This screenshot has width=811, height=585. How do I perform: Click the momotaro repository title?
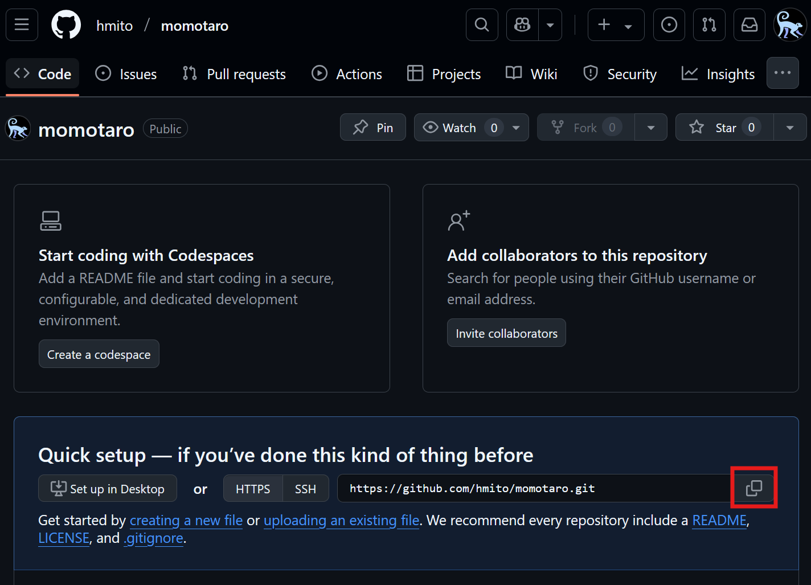[x=87, y=130]
